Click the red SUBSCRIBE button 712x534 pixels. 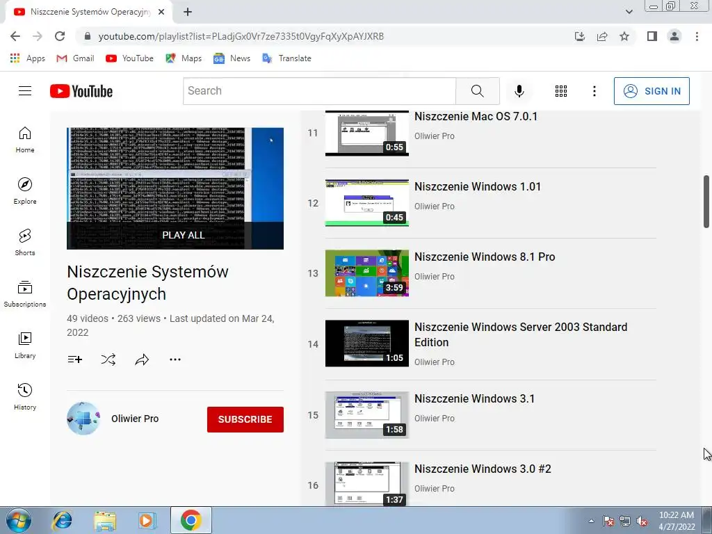(245, 419)
